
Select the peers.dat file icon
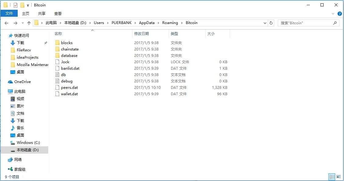click(57, 87)
